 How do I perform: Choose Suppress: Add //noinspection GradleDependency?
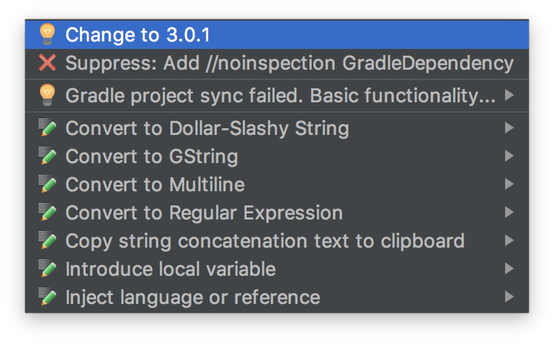277,63
